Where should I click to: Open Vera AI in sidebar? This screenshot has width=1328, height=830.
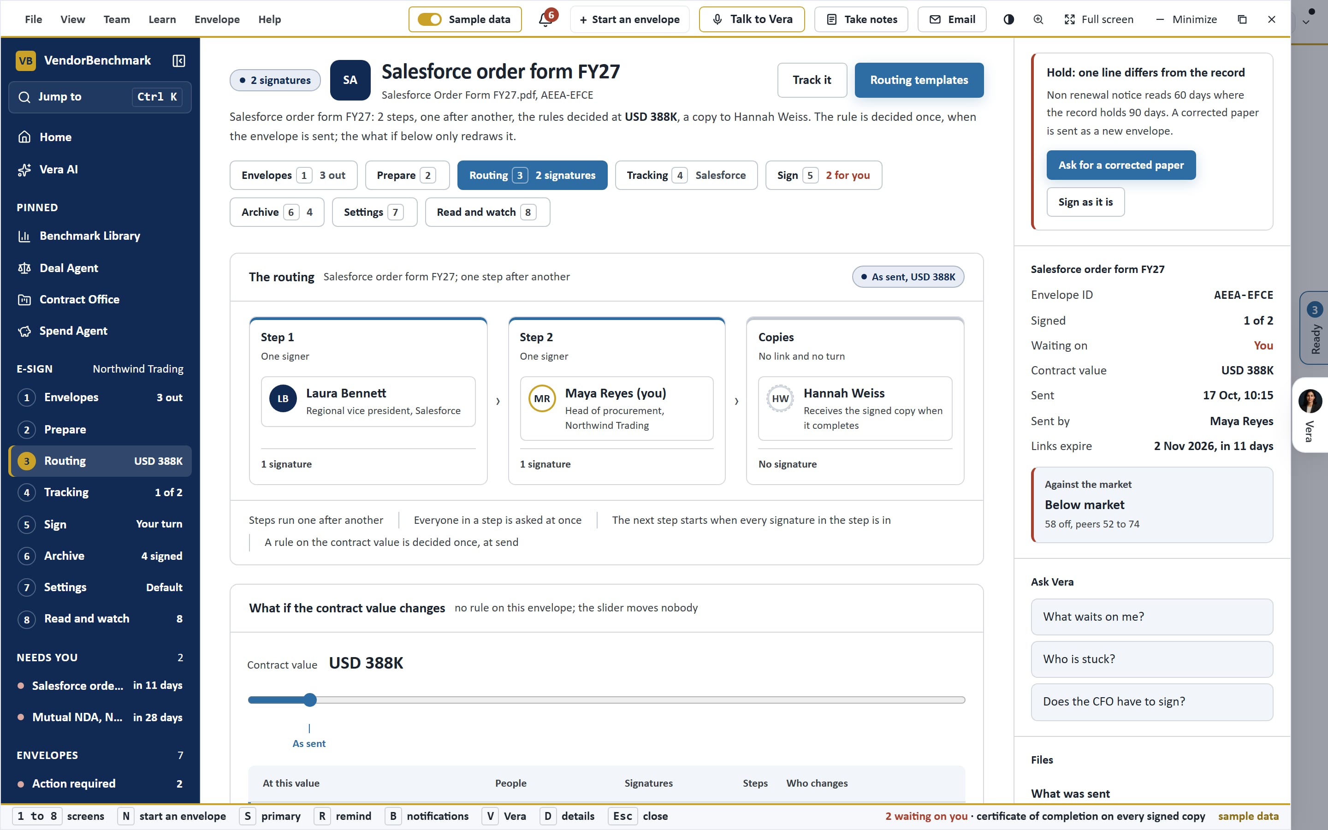100,169
